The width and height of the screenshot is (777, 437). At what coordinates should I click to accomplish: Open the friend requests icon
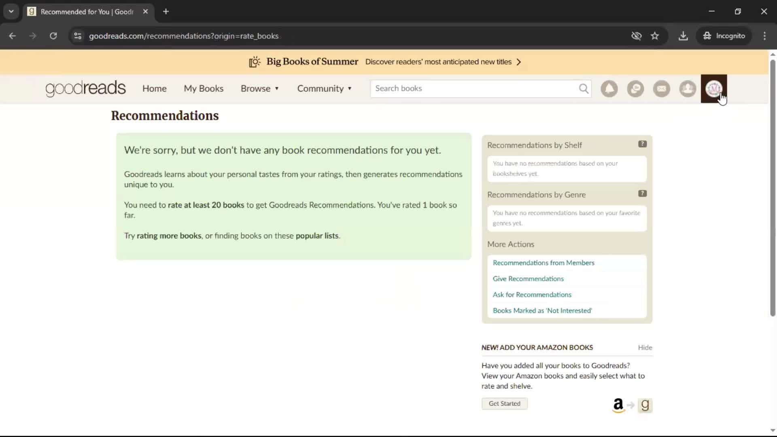pyautogui.click(x=688, y=89)
